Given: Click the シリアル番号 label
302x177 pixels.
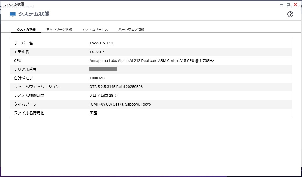Looking at the screenshot, I should pyautogui.click(x=25, y=69).
